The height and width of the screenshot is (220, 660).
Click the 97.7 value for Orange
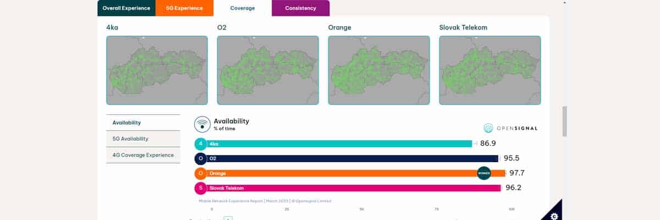[x=517, y=173]
